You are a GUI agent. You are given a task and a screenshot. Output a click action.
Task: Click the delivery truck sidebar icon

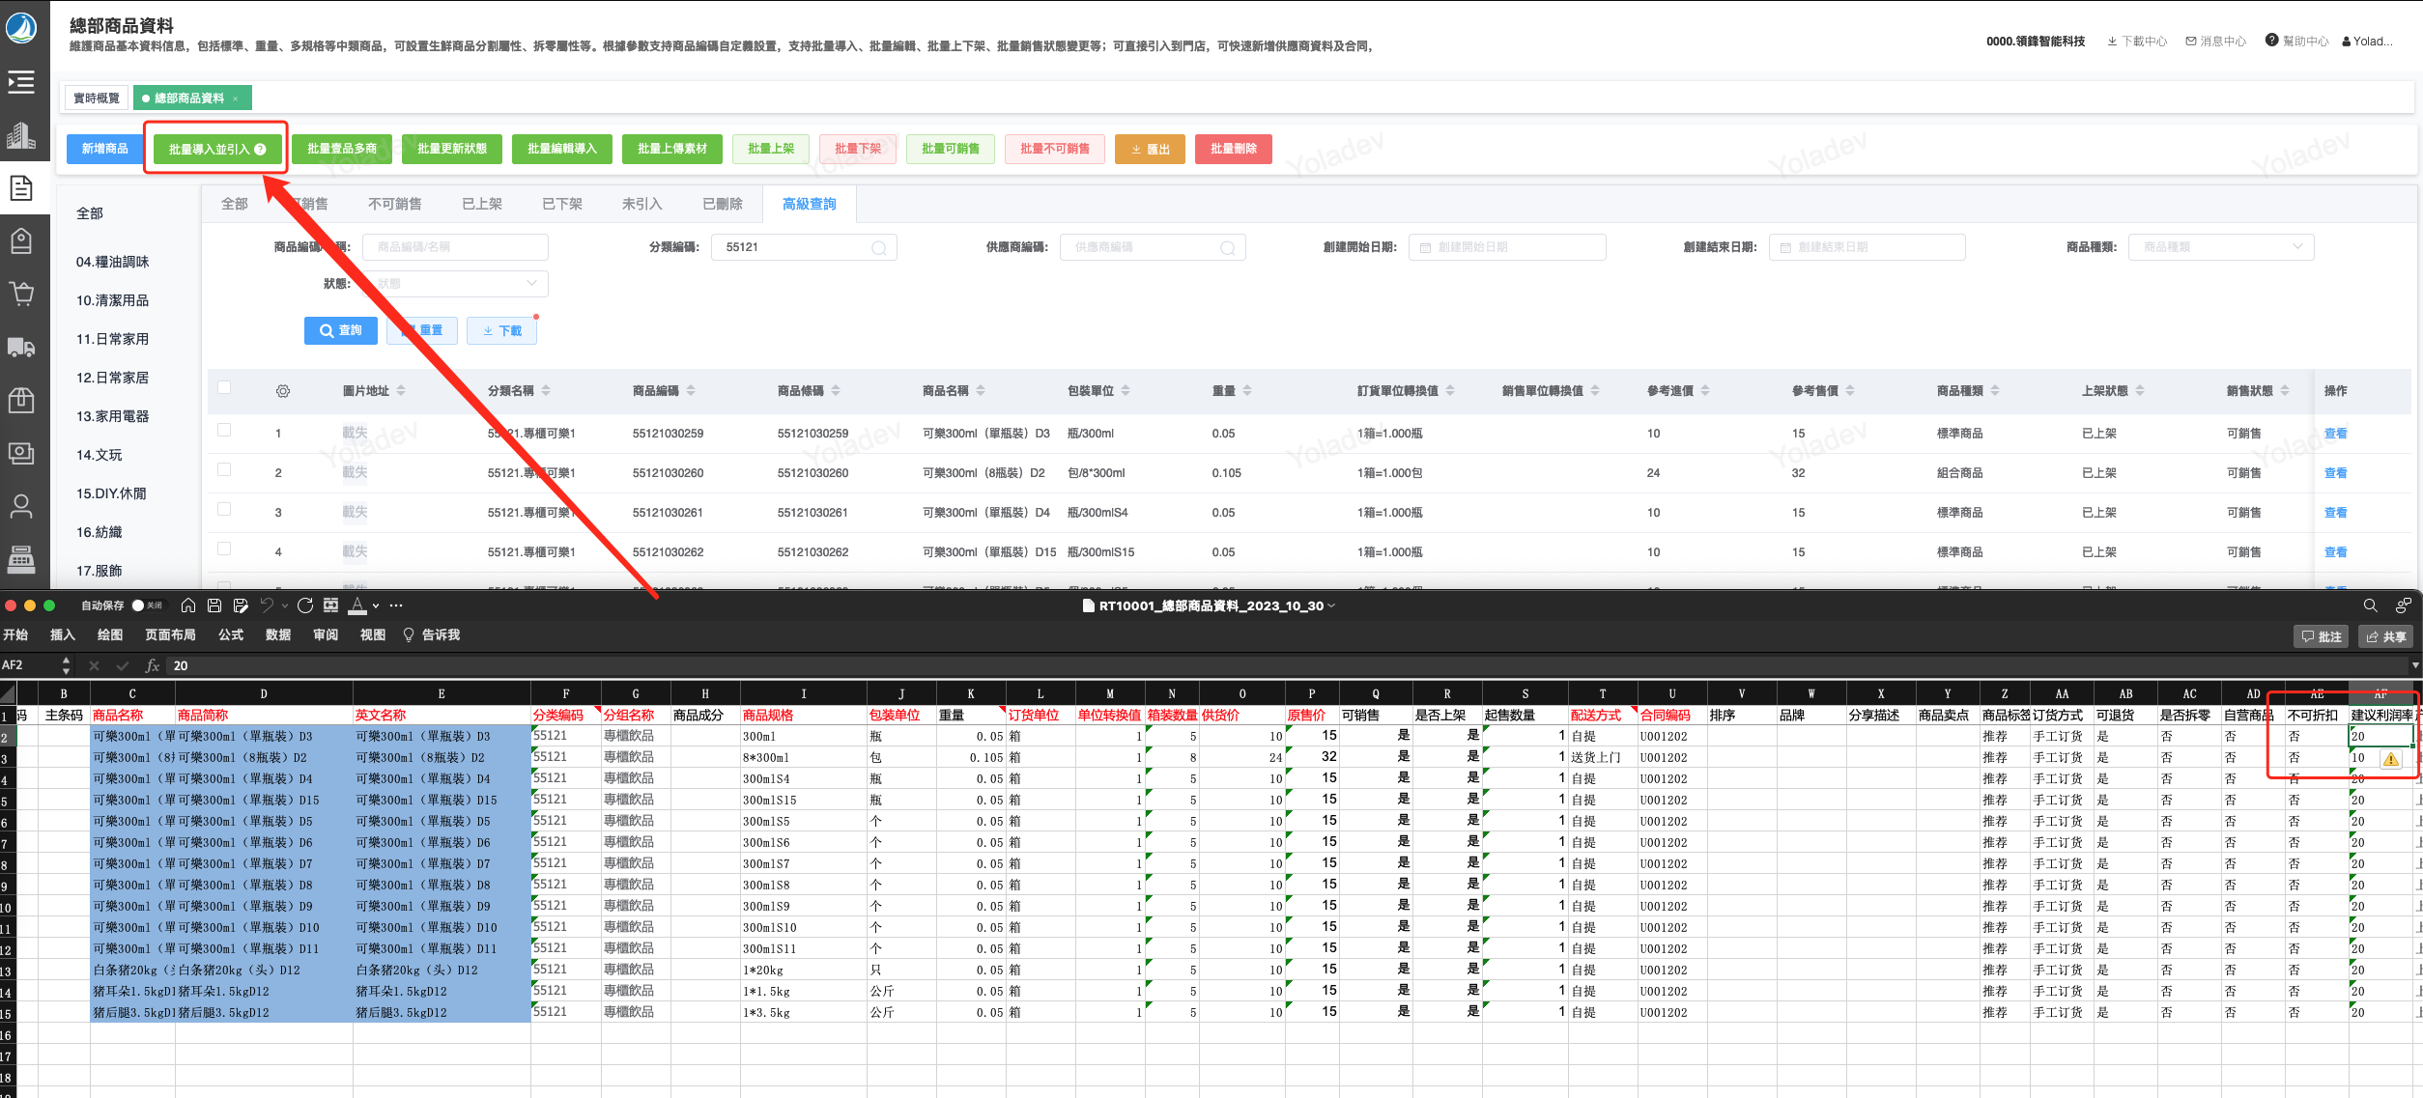21,347
